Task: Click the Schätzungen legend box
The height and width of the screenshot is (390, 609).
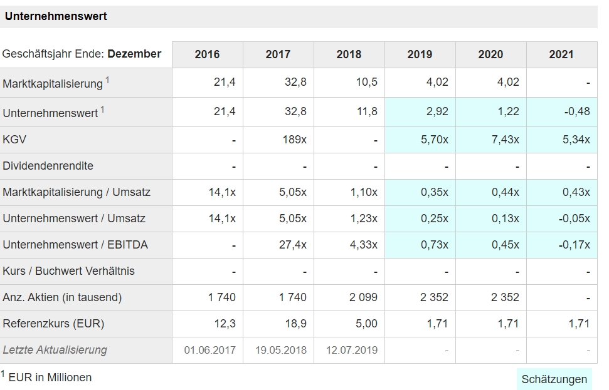Action: pyautogui.click(x=554, y=379)
